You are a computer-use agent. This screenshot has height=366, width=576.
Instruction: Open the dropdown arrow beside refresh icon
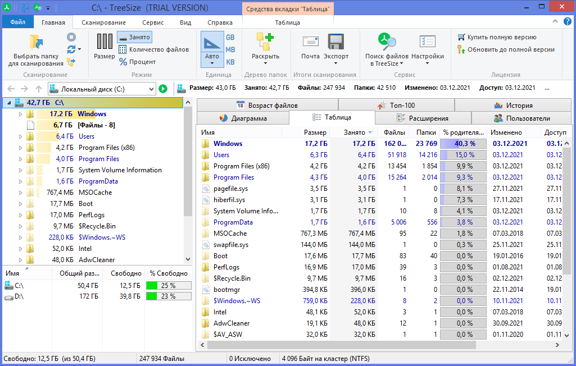(x=80, y=49)
